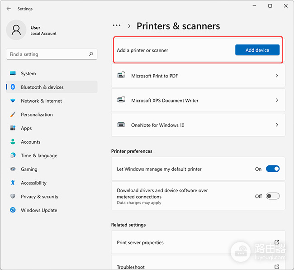Open System settings category
The image size is (294, 270).
pyautogui.click(x=52, y=73)
